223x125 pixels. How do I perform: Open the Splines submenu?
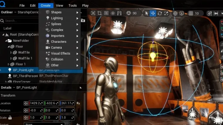coord(60,24)
